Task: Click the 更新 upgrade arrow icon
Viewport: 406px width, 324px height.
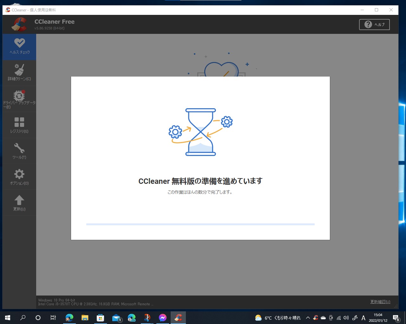Action: pyautogui.click(x=19, y=202)
